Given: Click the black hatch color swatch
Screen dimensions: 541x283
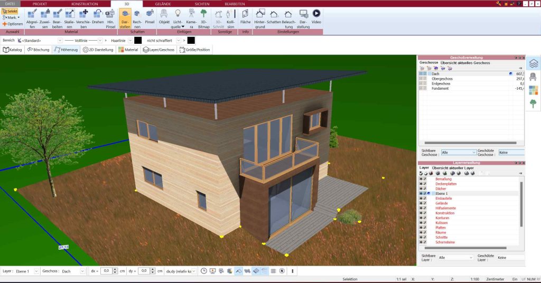Looking at the screenshot, I should click(x=191, y=40).
